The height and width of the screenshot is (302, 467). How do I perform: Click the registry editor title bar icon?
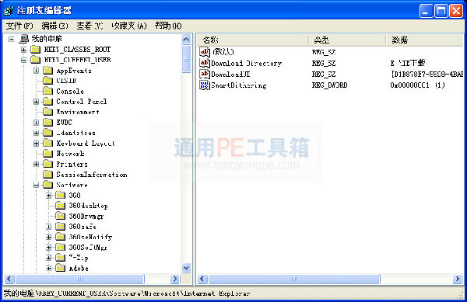pos(9,10)
